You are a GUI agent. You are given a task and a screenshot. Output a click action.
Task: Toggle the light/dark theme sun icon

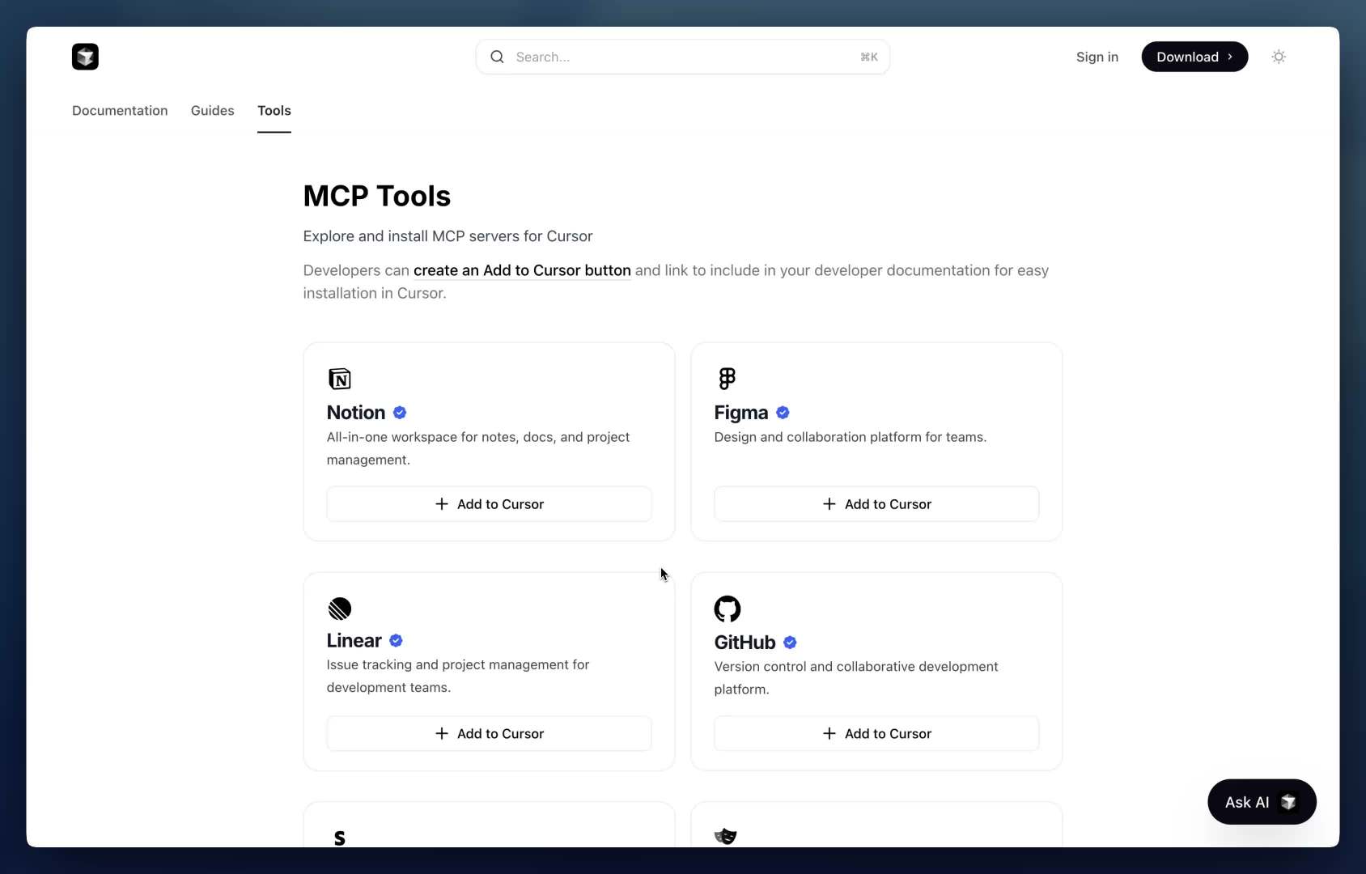(x=1279, y=57)
